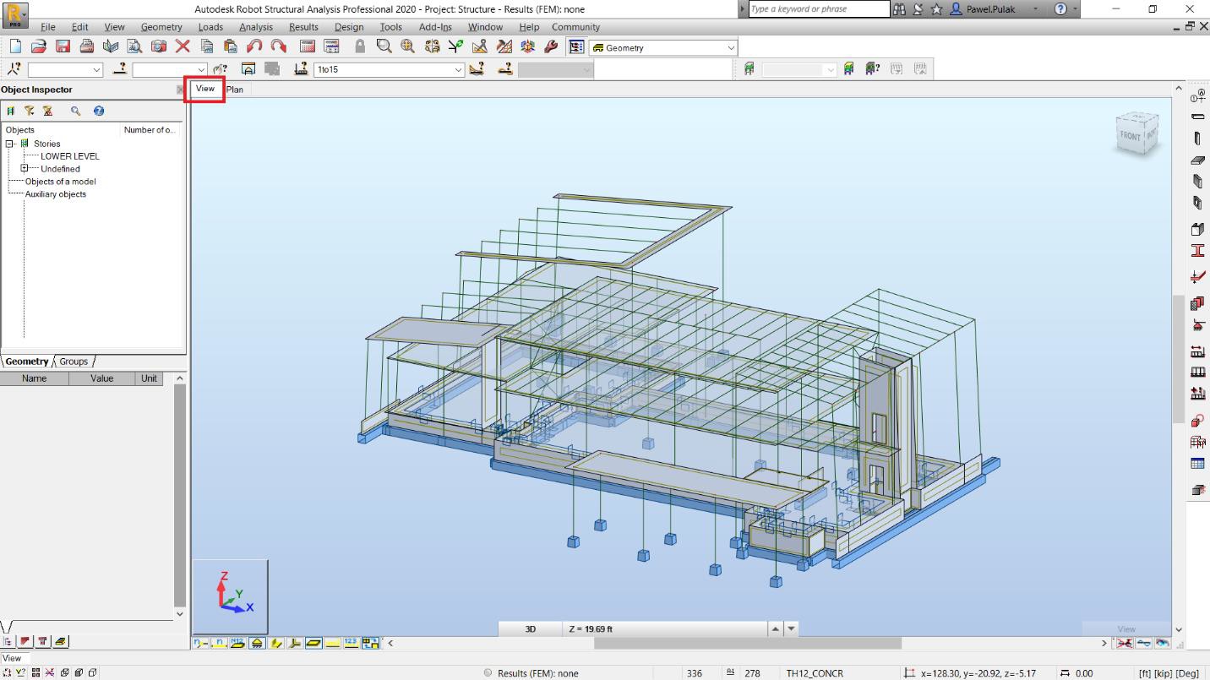This screenshot has height=680, width=1210.
Task: Click the bar selection icon with question mark
Action: [x=121, y=69]
